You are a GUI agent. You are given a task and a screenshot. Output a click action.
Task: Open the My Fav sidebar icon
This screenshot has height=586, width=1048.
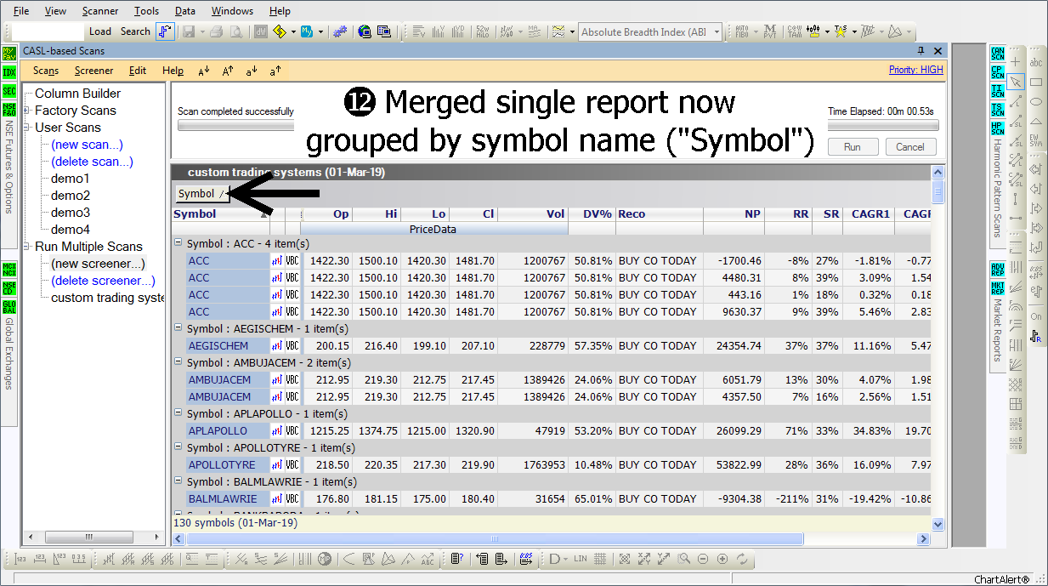pos(9,54)
